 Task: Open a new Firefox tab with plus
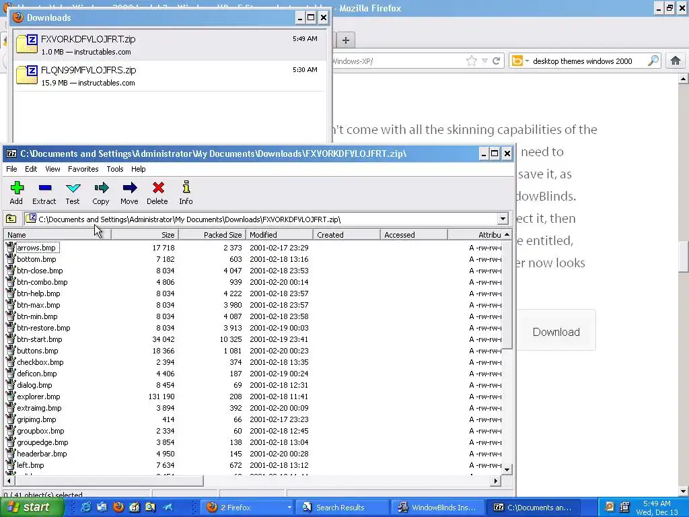pyautogui.click(x=346, y=40)
